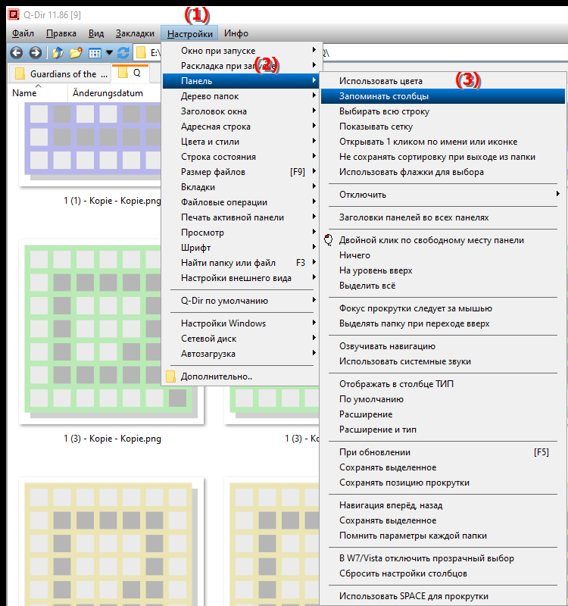Expand the Отключить submenu

tap(443, 195)
